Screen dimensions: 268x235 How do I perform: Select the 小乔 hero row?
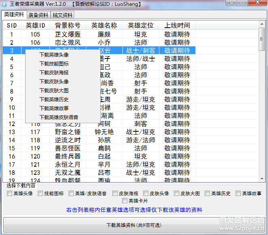104,43
